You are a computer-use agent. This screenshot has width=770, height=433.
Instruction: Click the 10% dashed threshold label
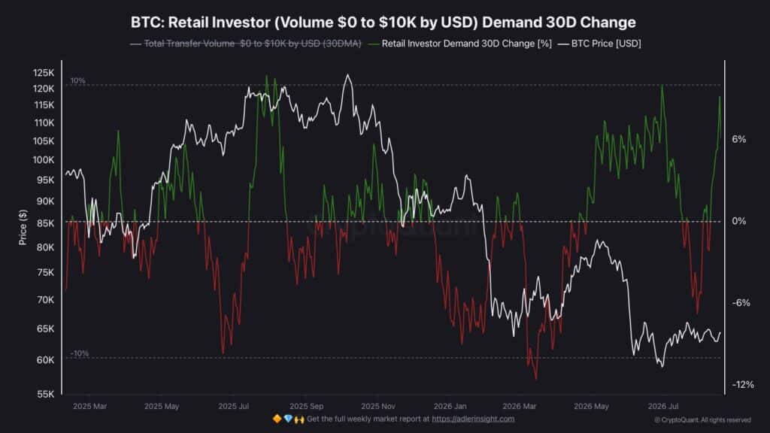77,80
